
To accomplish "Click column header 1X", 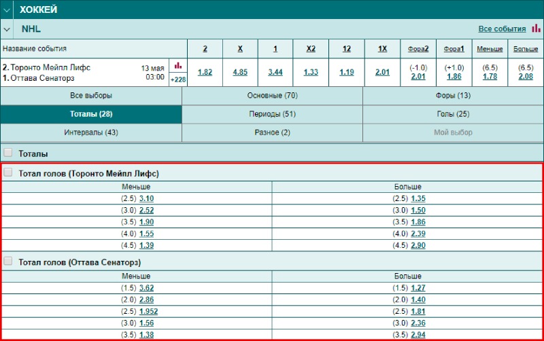I will [382, 49].
